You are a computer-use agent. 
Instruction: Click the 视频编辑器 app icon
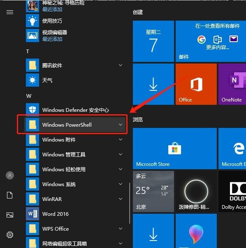tap(32, 35)
